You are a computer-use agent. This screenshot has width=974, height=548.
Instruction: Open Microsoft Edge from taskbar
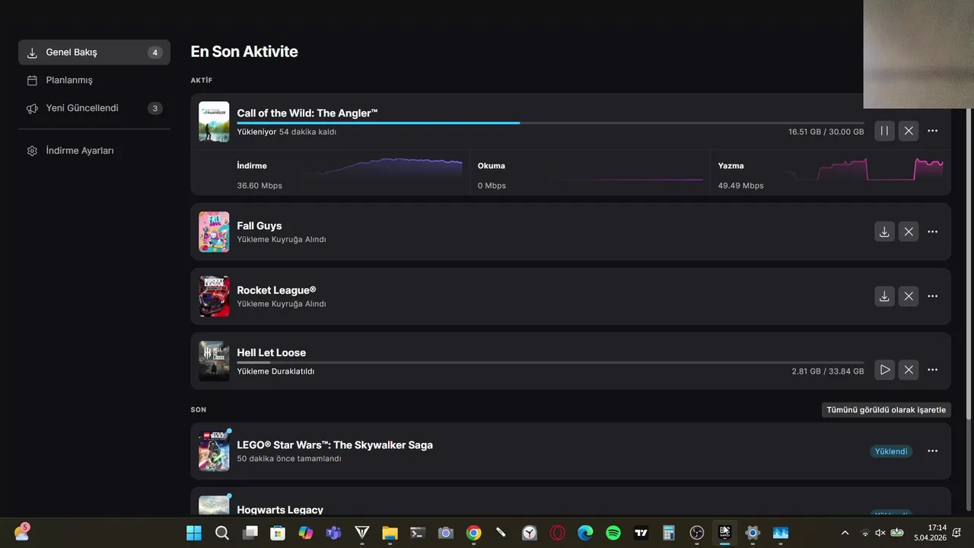click(585, 533)
